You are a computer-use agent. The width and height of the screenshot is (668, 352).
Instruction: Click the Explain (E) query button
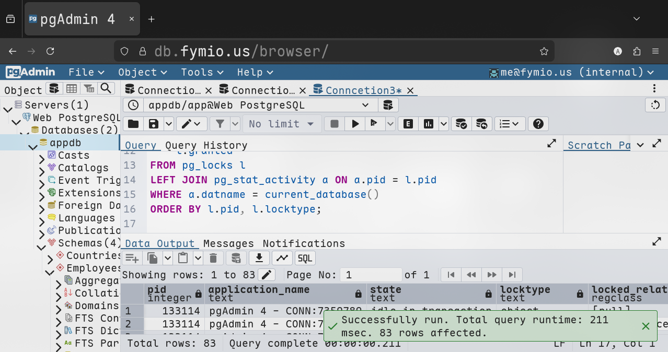pos(408,124)
